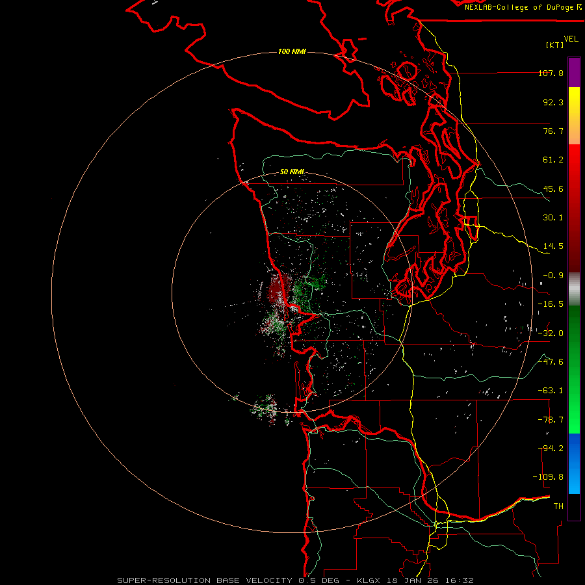Click the -47.6 legend value
The height and width of the screenshot is (585, 585).
point(551,362)
